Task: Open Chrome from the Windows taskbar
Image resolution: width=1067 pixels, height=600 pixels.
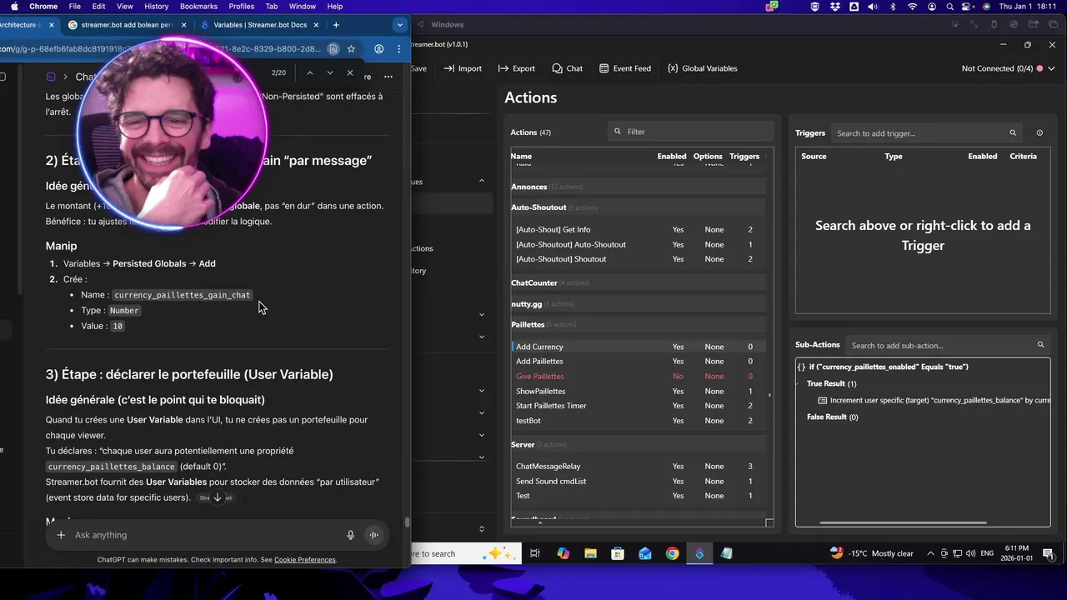Action: tap(672, 553)
